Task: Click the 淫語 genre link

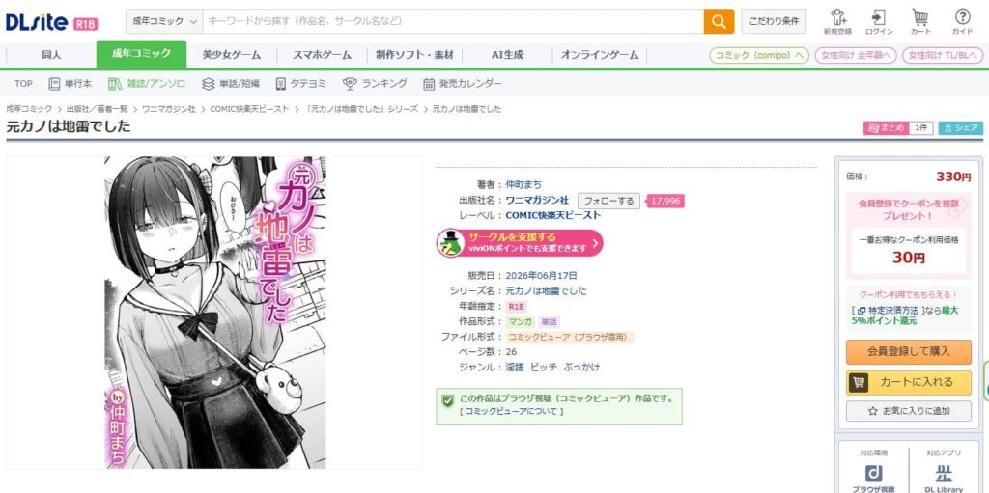Action: (515, 367)
